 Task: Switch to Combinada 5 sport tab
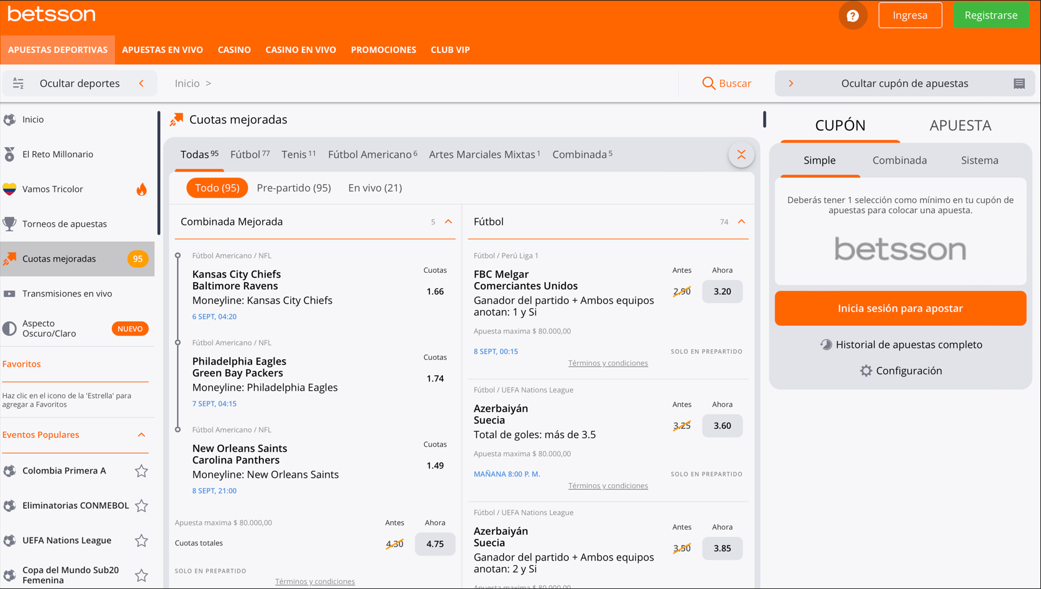point(582,154)
